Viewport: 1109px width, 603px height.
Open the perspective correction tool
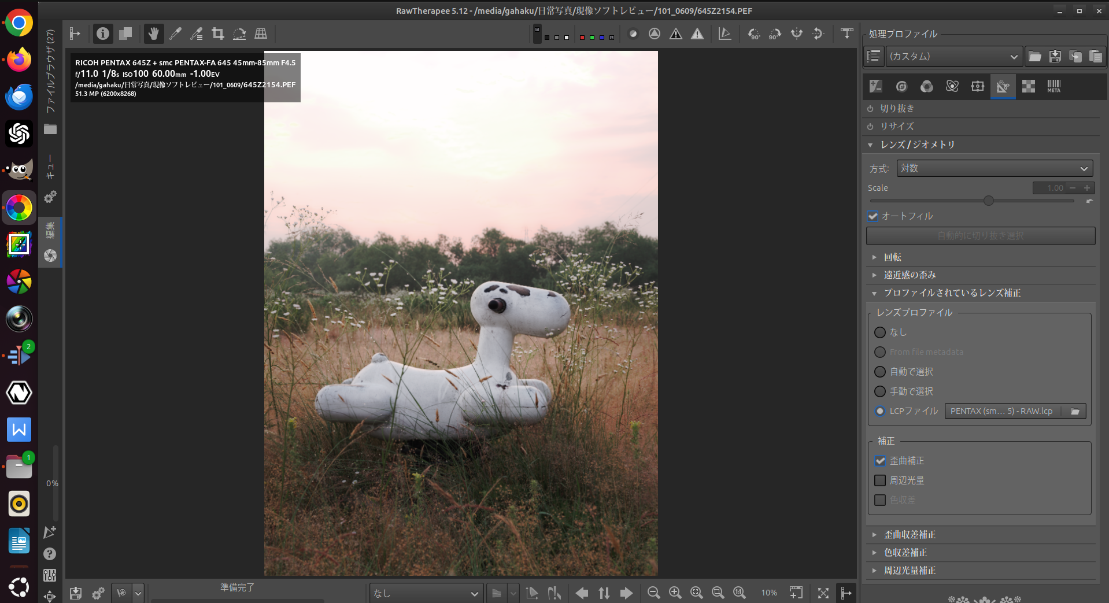[x=260, y=34]
